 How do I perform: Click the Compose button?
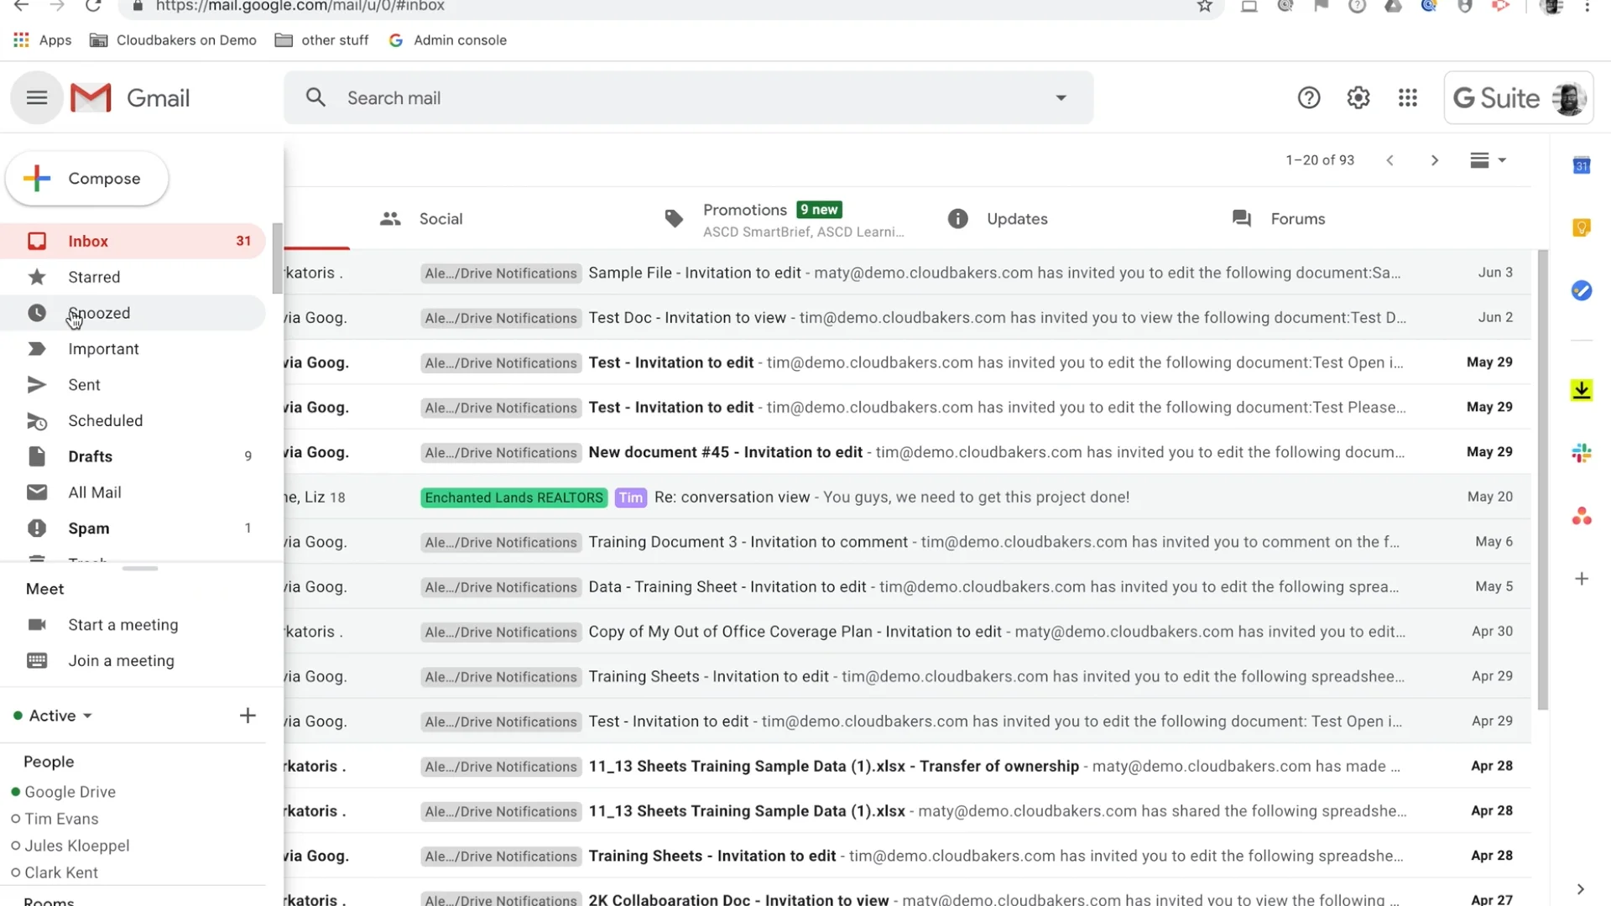[x=86, y=178]
